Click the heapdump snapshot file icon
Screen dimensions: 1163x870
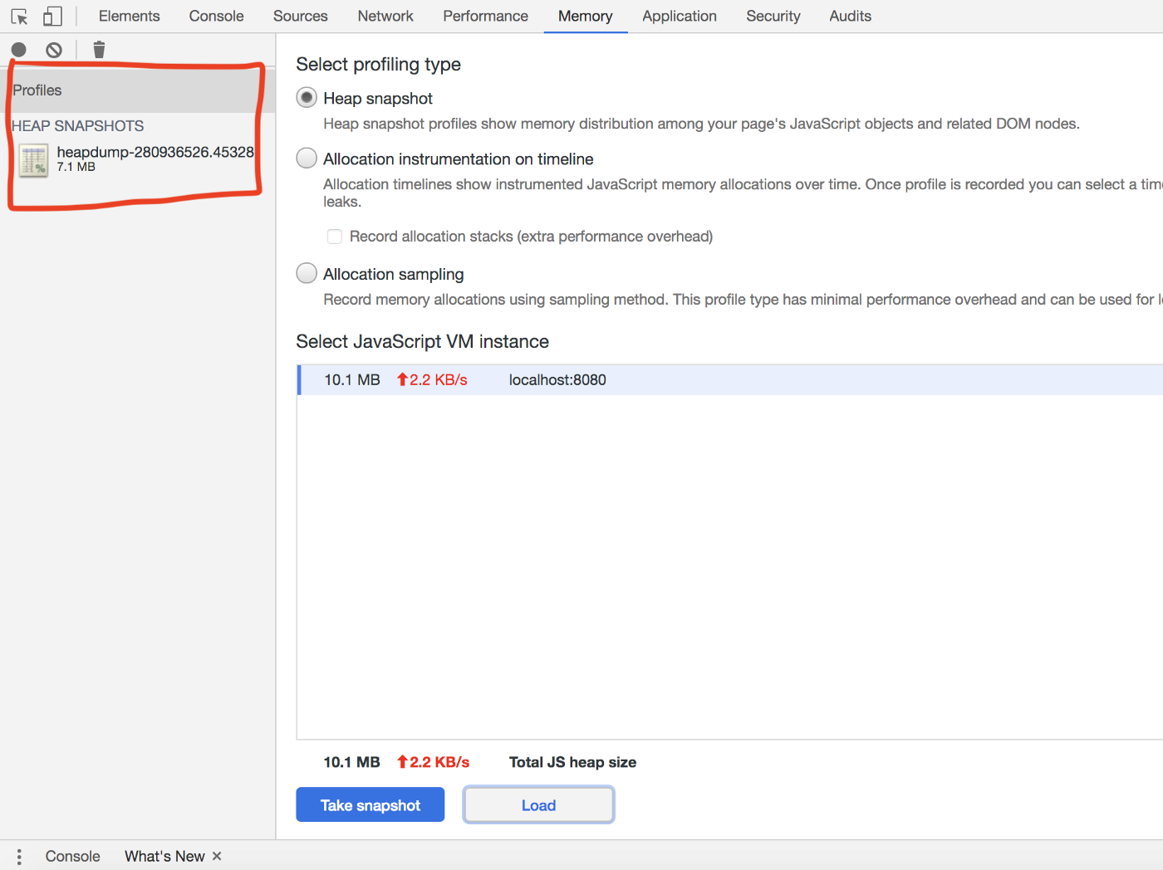(x=34, y=160)
